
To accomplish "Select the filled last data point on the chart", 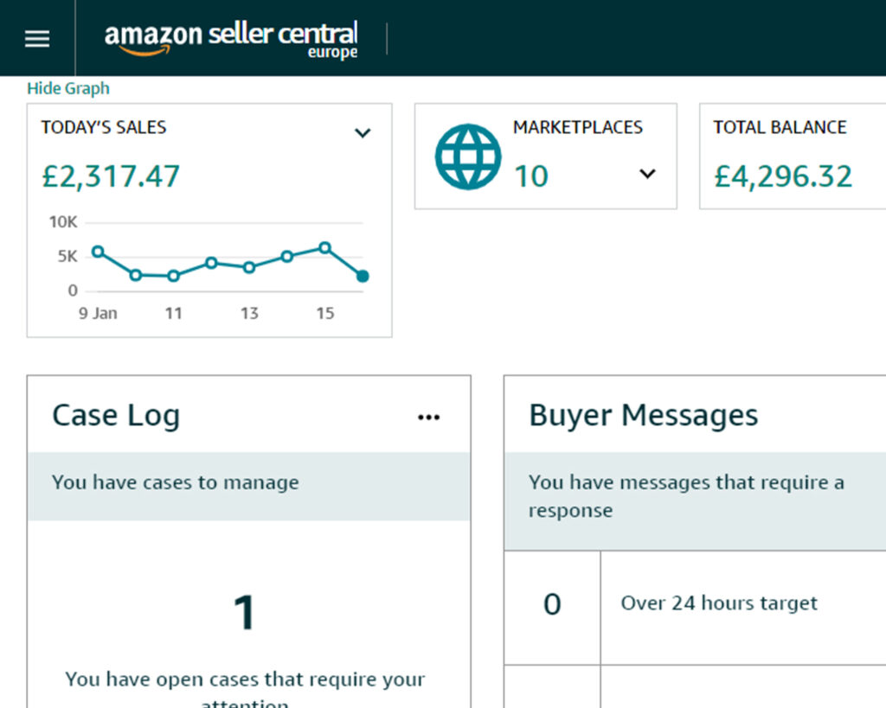I will point(363,276).
